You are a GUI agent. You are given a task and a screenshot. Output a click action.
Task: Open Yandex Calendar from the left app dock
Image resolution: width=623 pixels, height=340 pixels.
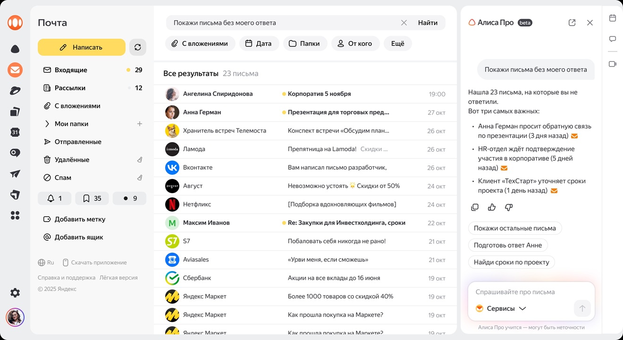(x=15, y=132)
